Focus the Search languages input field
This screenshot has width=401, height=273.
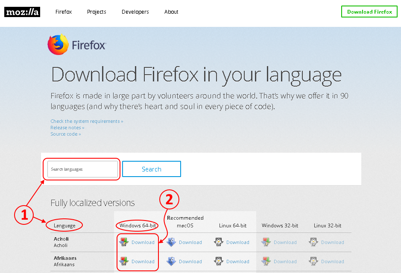point(82,169)
